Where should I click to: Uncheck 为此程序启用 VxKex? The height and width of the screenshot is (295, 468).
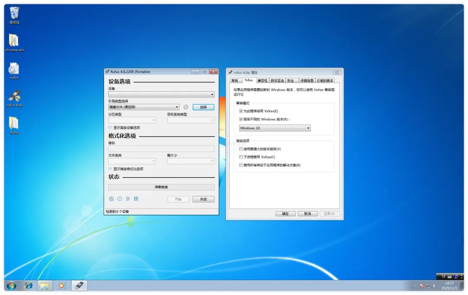tap(241, 111)
